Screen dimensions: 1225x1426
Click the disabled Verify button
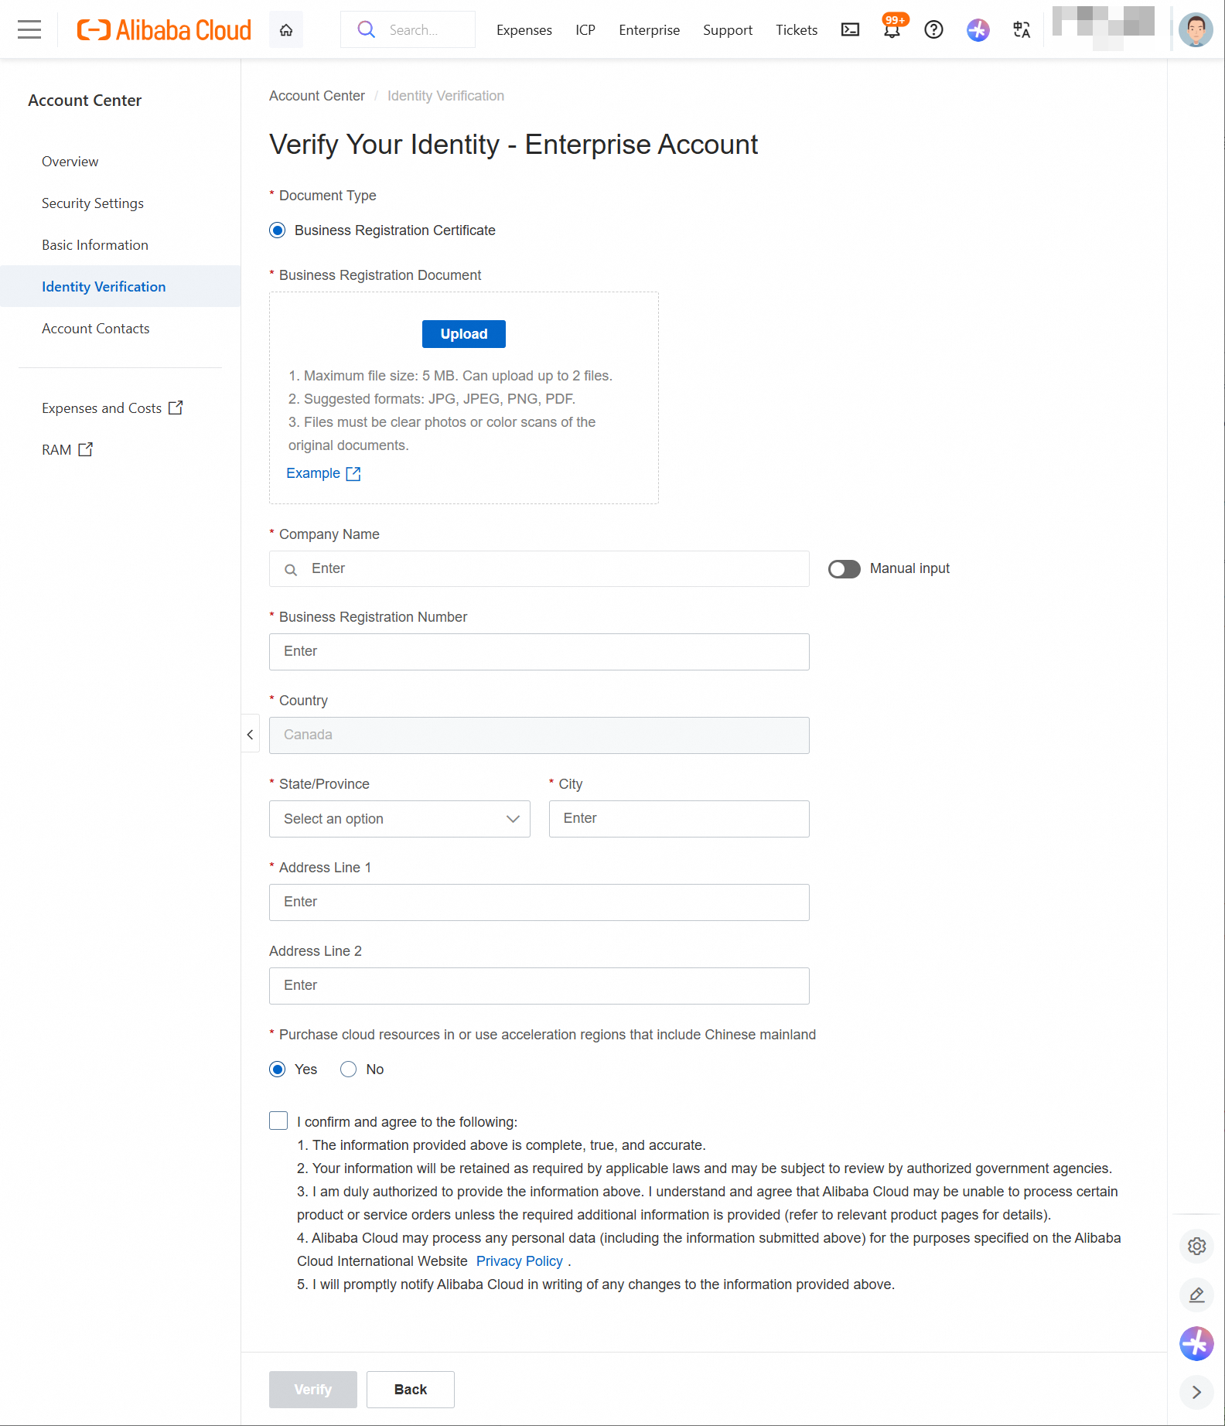pyautogui.click(x=313, y=1390)
